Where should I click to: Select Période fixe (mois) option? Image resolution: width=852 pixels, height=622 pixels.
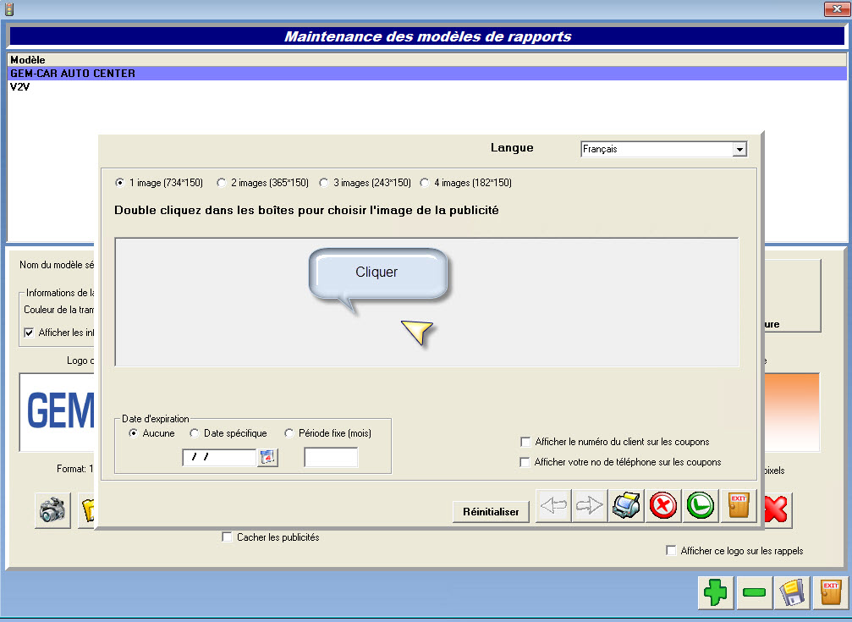click(328, 433)
